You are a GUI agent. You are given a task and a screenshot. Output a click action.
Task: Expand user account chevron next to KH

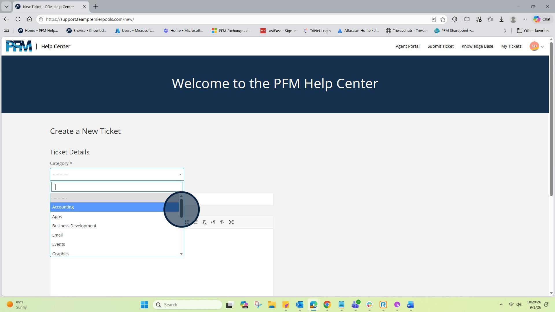[542, 47]
